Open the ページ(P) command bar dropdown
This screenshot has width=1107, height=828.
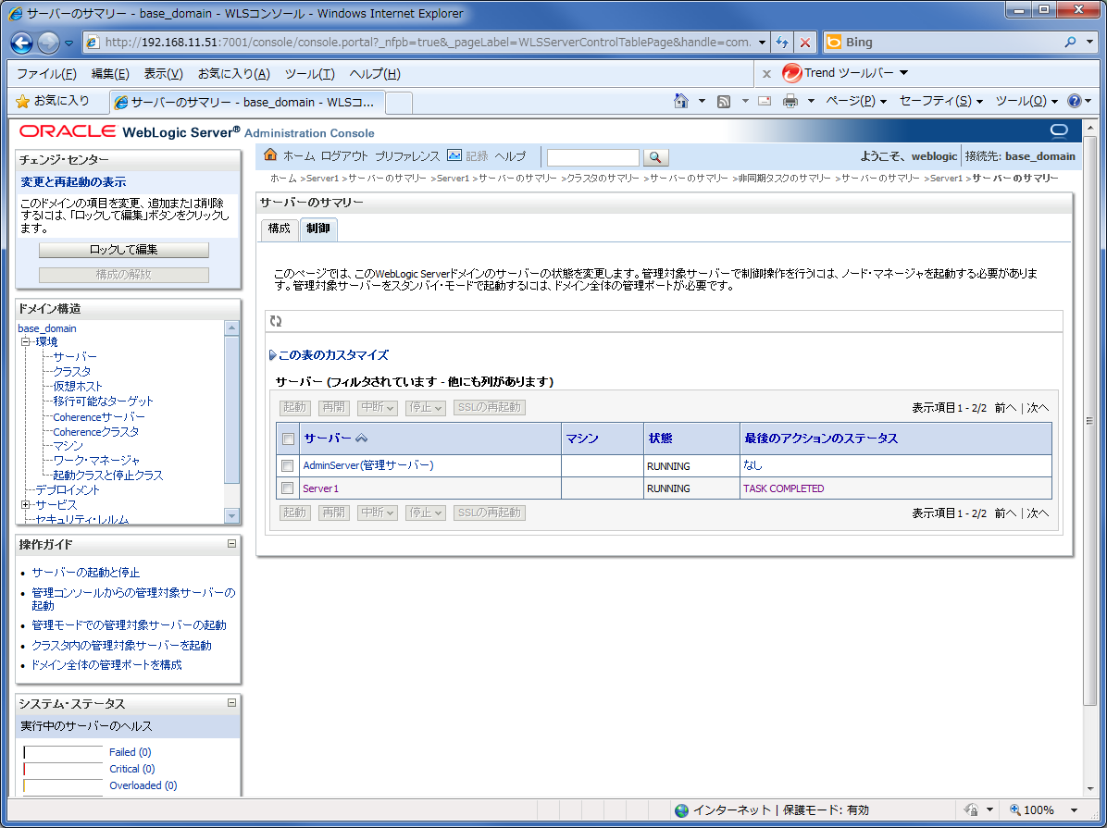pyautogui.click(x=856, y=101)
